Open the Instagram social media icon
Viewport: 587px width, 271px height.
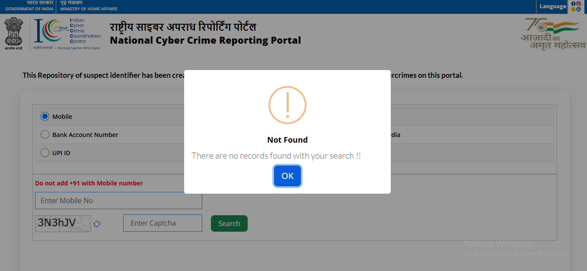coord(578,3)
